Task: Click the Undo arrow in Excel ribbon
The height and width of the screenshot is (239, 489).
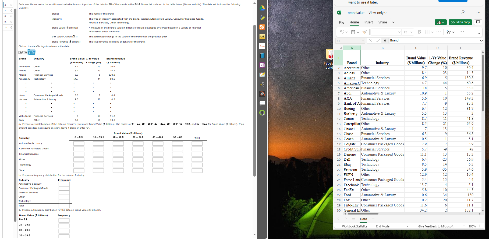Action: click(342, 32)
